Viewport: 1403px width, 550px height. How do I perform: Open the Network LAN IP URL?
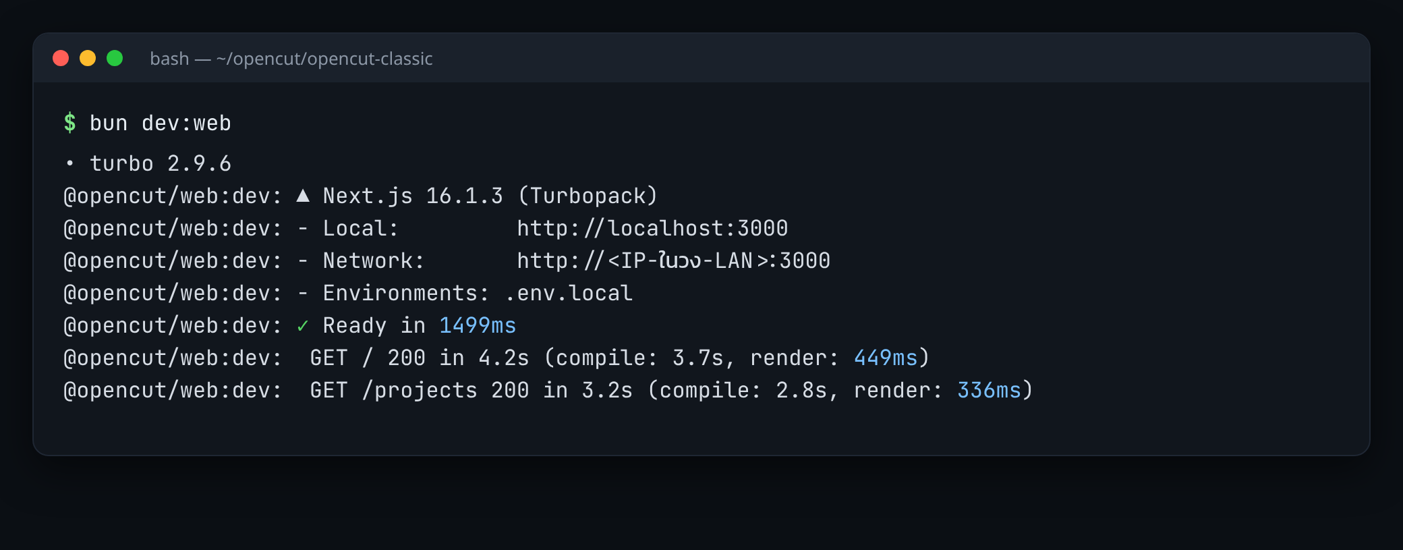pos(673,260)
